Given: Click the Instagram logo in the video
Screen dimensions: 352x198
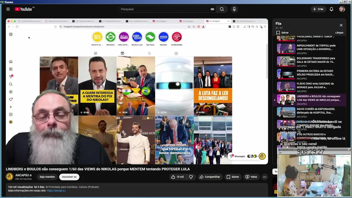Looking at the screenshot, I should click(x=11, y=34).
